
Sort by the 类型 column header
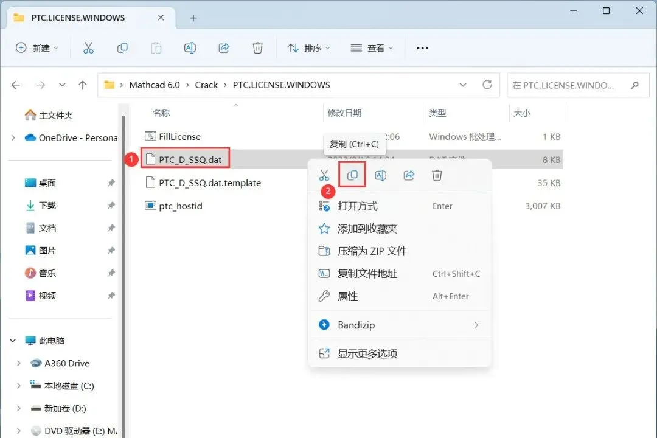coord(437,113)
